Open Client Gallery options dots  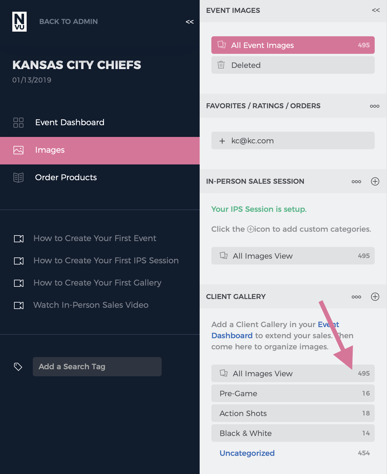(x=356, y=297)
